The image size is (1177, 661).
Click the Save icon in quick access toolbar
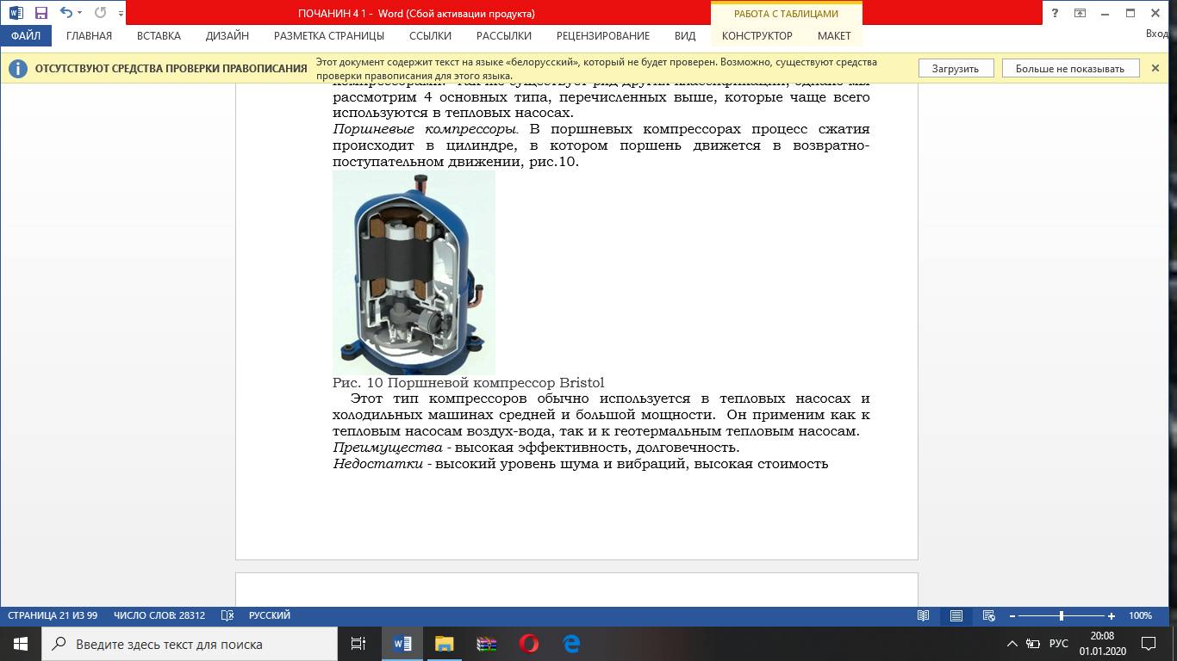click(40, 13)
